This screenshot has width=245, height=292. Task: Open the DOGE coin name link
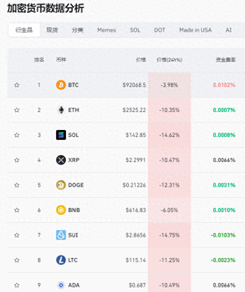(76, 185)
